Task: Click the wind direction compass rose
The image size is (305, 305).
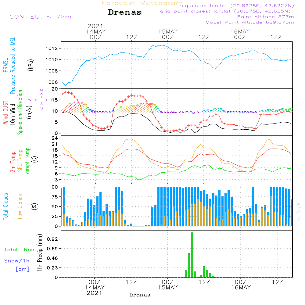Action: tap(41, 100)
